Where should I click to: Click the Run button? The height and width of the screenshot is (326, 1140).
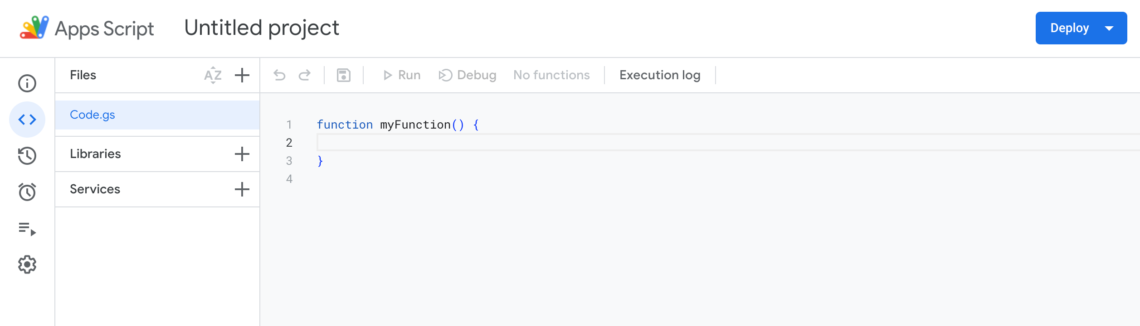point(402,75)
